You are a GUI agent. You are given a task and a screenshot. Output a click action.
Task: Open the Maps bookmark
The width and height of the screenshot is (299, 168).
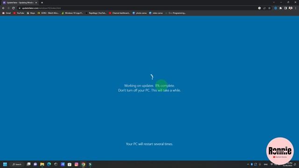31,13
